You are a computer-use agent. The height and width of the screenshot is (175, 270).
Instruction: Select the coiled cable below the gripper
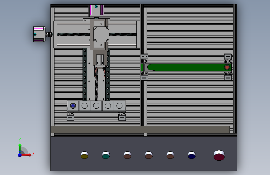pos(96,85)
